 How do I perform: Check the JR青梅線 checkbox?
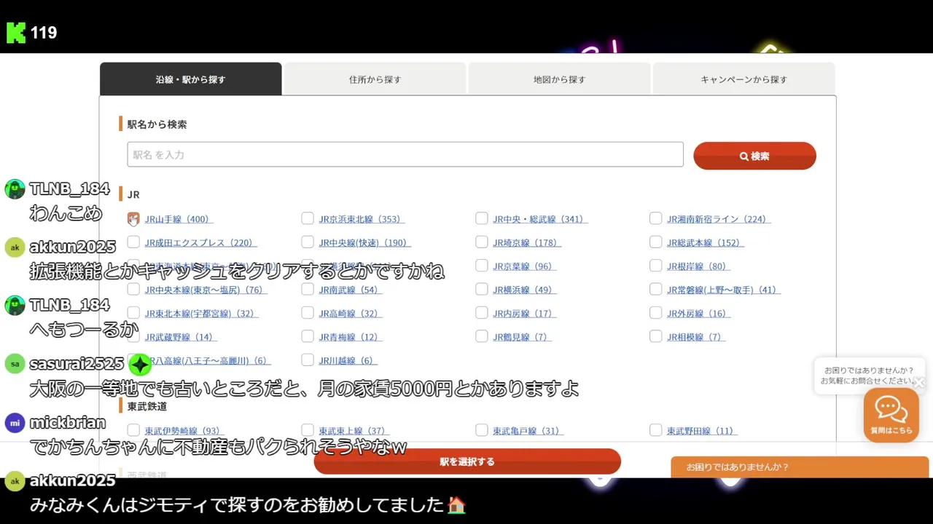click(308, 336)
